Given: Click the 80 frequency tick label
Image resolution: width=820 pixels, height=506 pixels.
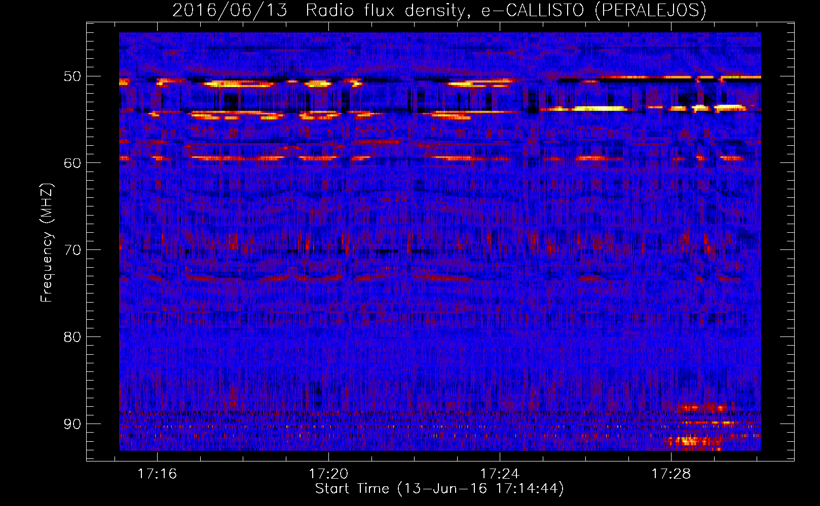Looking at the screenshot, I should (72, 337).
